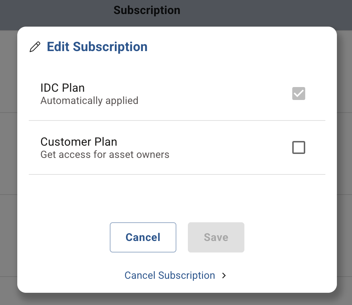Click the Edit Subscription dialog title
352x305 pixels.
pos(97,47)
